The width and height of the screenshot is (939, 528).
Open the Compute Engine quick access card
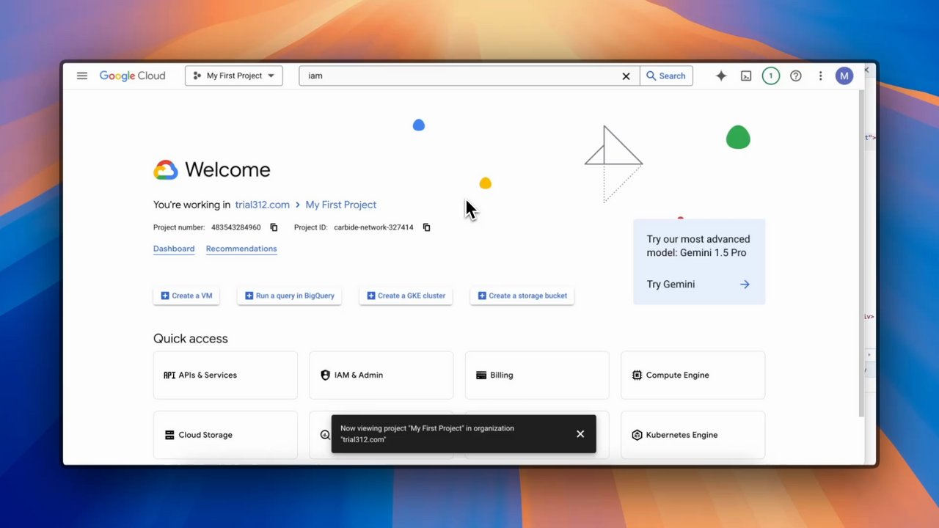693,375
